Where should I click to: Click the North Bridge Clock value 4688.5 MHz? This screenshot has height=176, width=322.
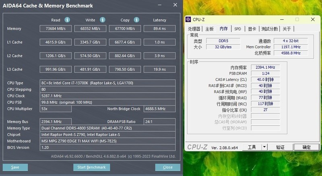pyautogui.click(x=159, y=109)
